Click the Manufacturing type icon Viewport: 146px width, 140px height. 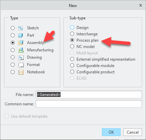pyautogui.click(x=21, y=50)
